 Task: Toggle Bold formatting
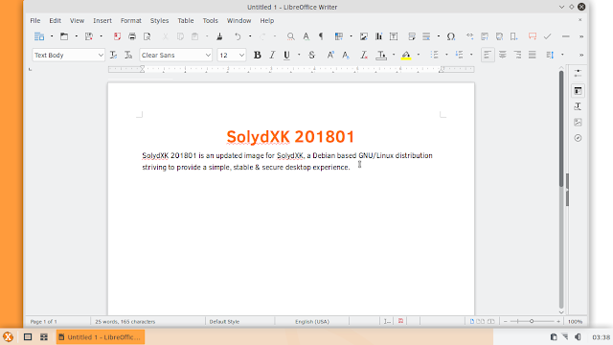258,56
